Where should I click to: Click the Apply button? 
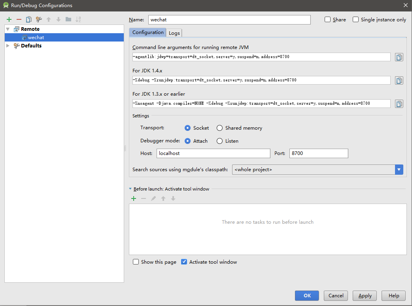[x=365, y=296]
